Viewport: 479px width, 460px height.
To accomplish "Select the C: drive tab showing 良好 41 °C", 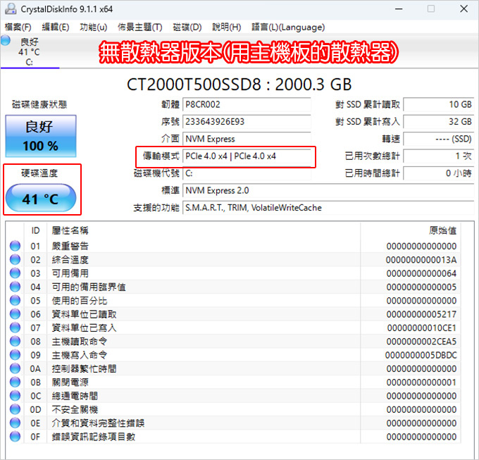I will pyautogui.click(x=30, y=51).
